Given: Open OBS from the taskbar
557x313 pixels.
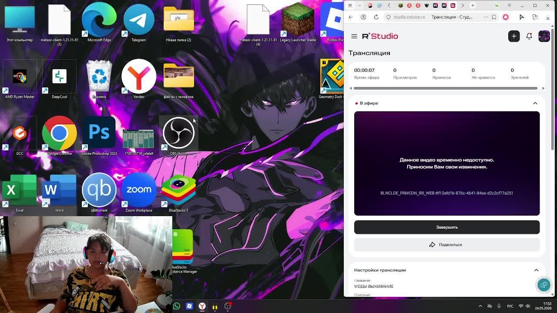Looking at the screenshot, I should 228,306.
